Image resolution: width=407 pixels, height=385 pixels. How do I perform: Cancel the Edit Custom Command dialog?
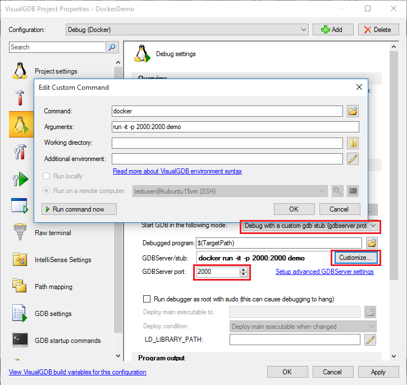[340, 209]
